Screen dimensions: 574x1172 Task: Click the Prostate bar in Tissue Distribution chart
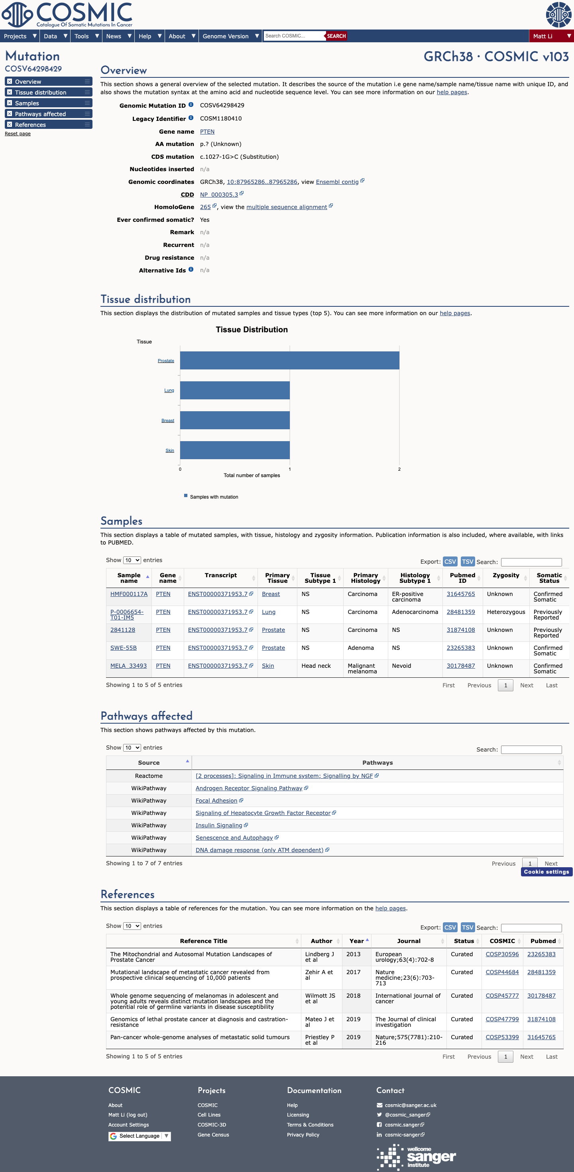(289, 360)
